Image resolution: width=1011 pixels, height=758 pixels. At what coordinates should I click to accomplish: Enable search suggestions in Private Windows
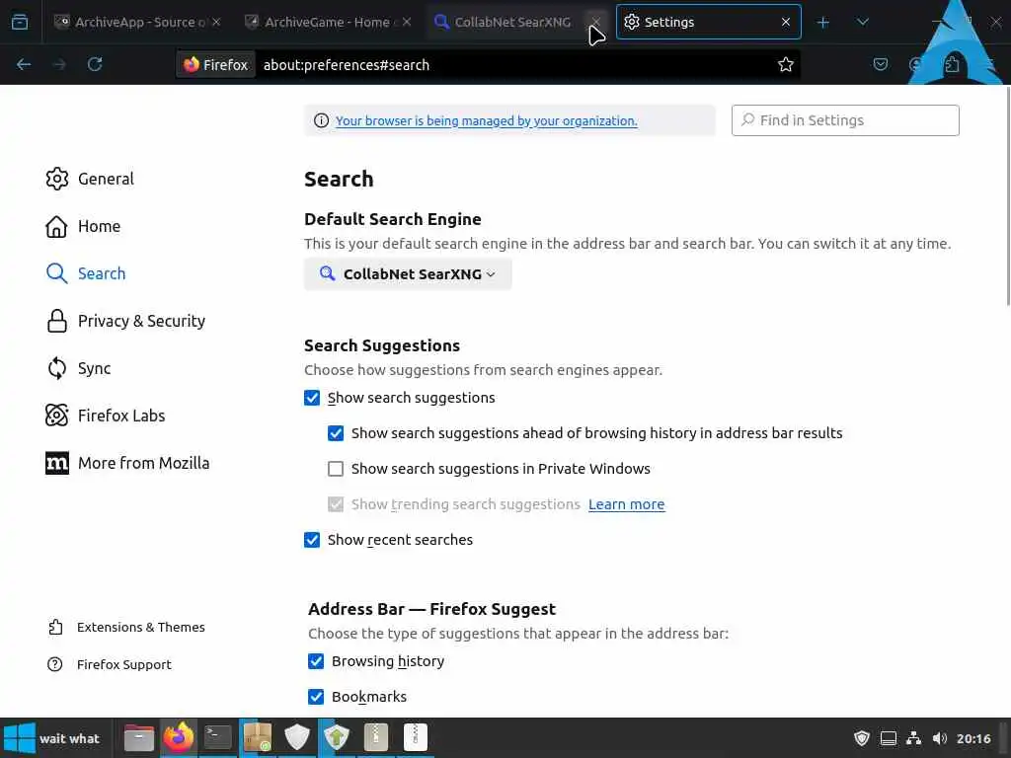coord(336,469)
